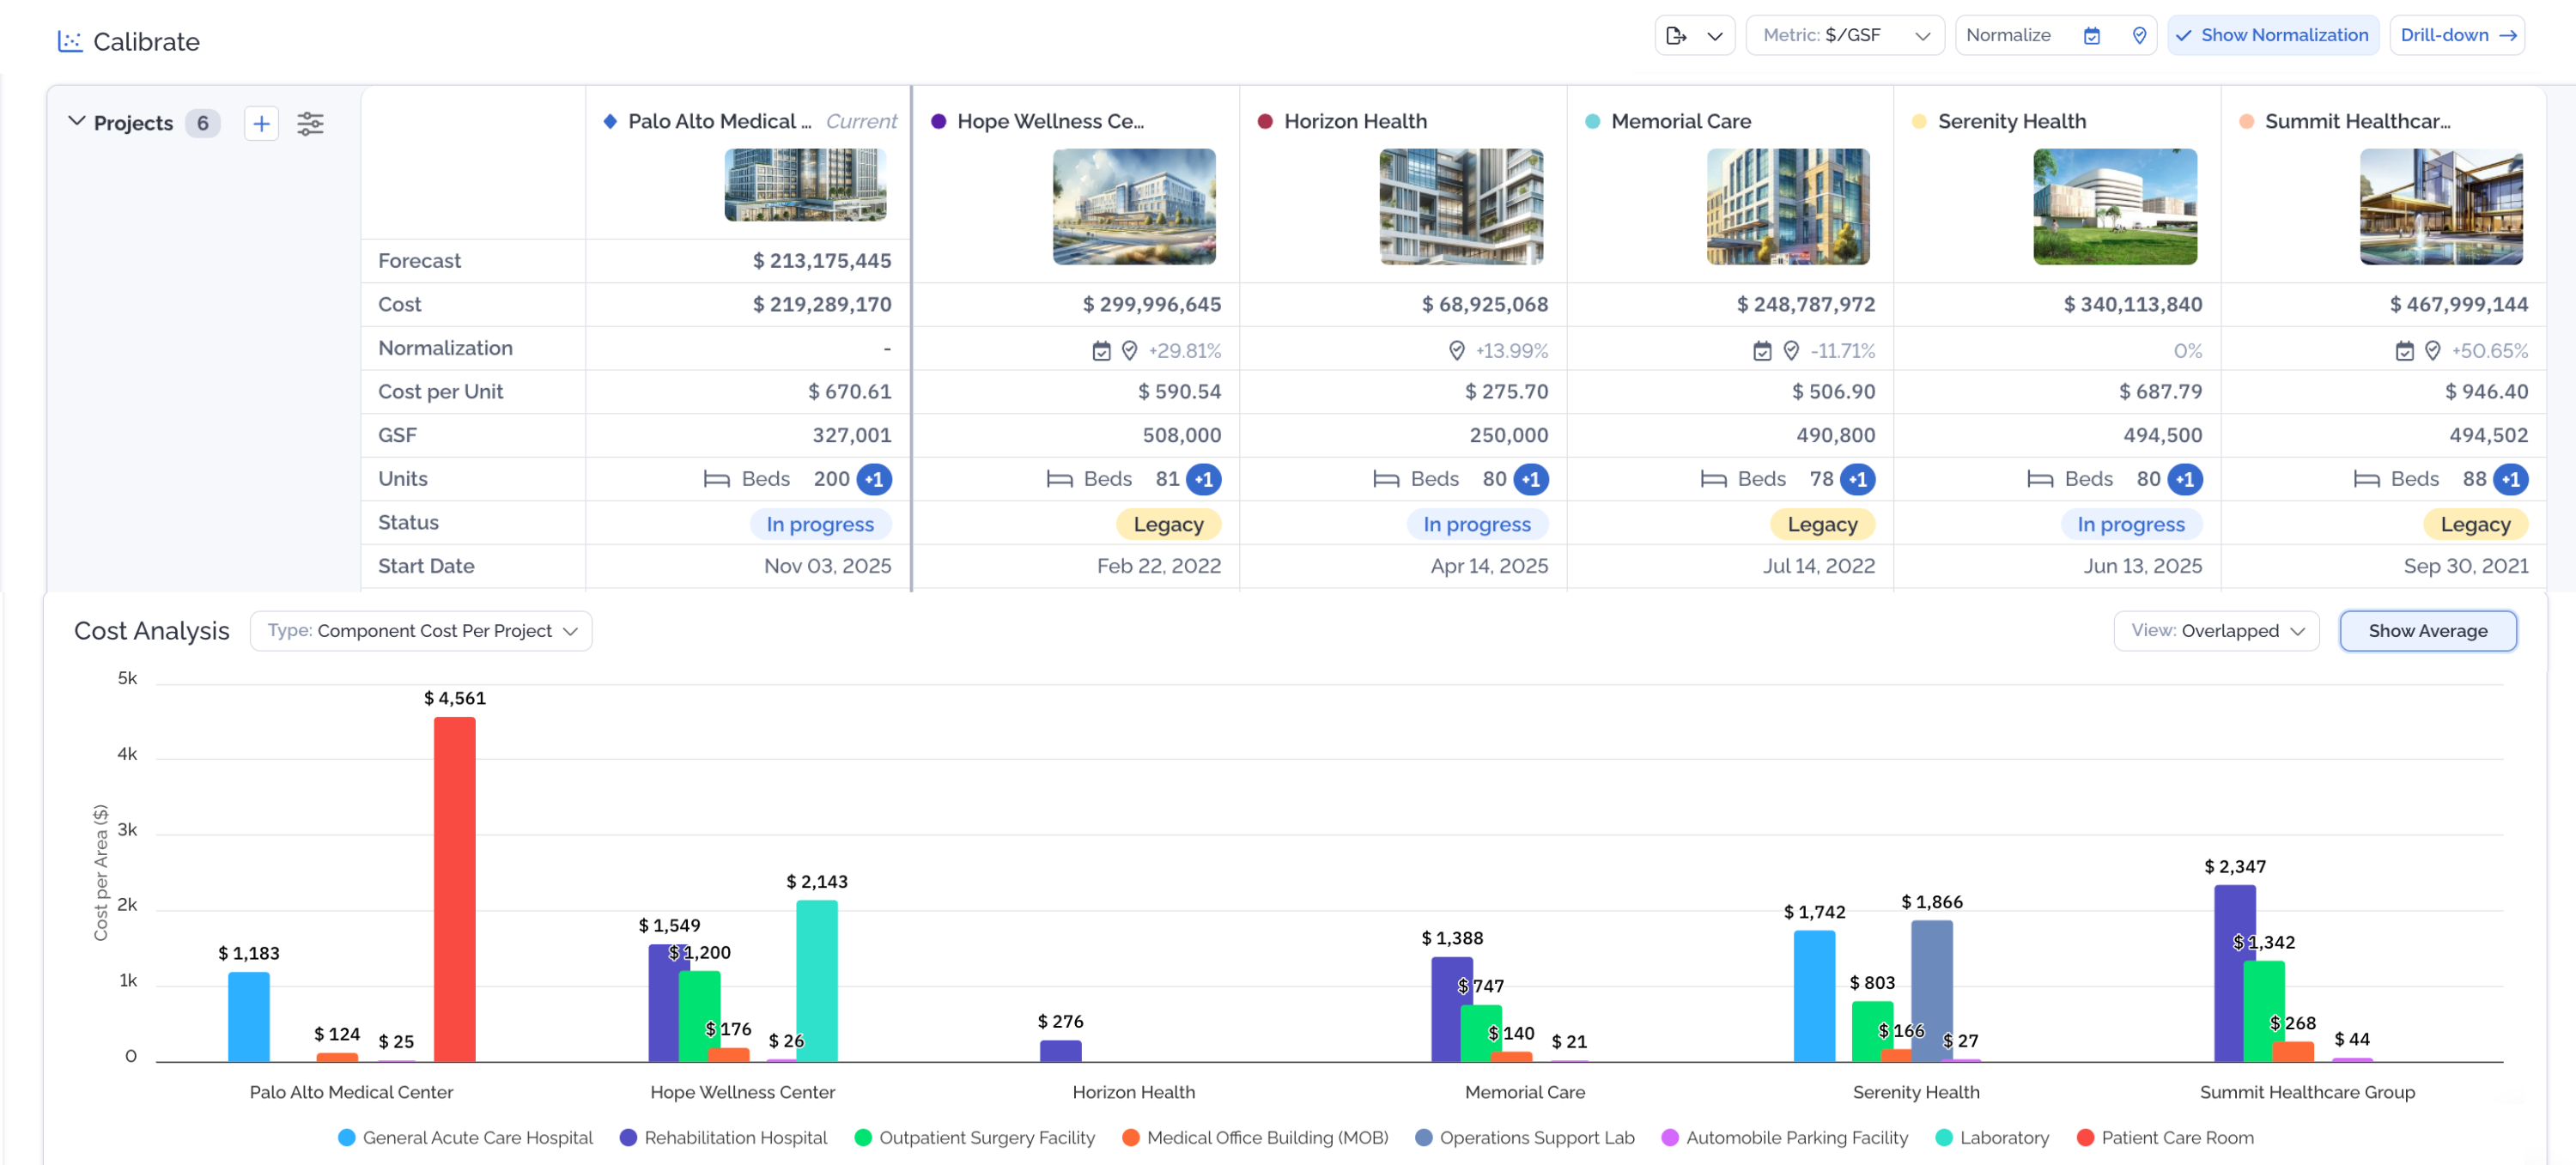The image size is (2576, 1165).
Task: Click Palo Alto's +1 units badge
Action: [874, 479]
